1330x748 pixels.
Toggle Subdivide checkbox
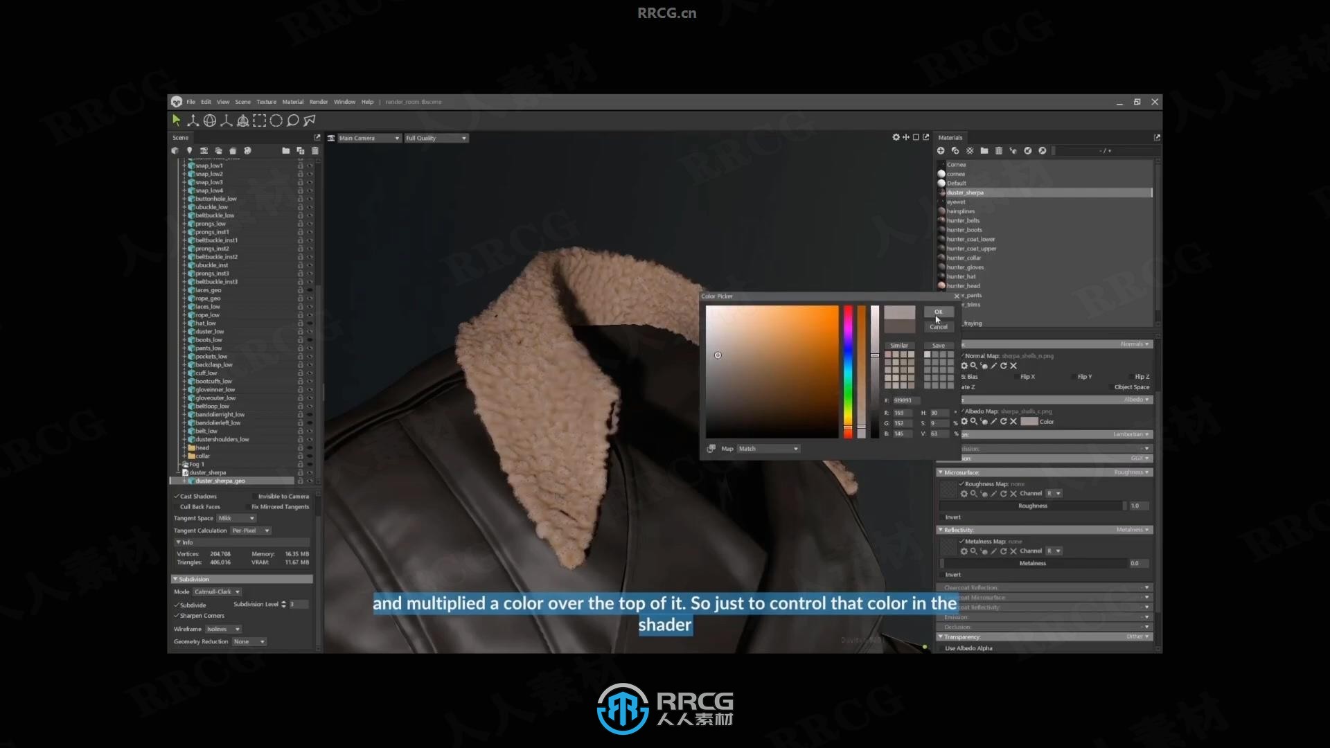point(177,605)
